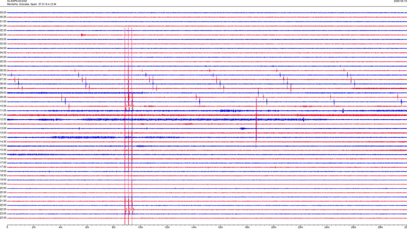Click the '03:00' trace time label
The image size is (407, 229).
tap(3, 39)
